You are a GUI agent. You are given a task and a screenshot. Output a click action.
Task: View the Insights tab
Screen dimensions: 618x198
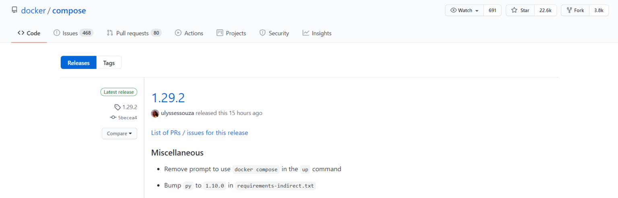(x=317, y=33)
